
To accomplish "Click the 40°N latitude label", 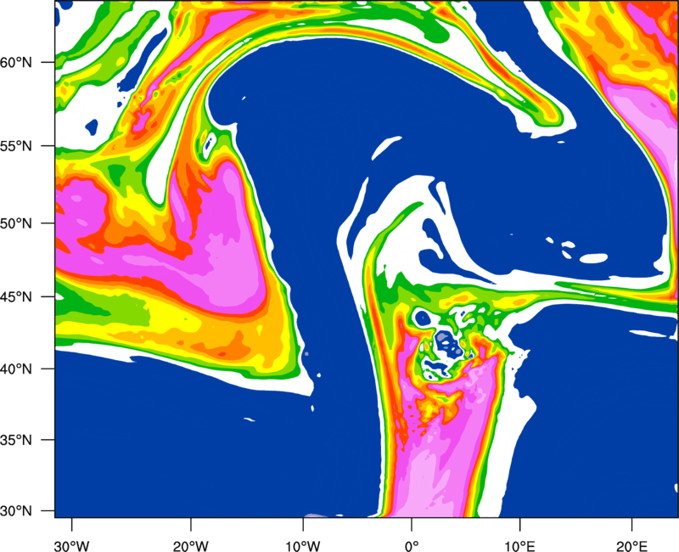I will tap(16, 369).
